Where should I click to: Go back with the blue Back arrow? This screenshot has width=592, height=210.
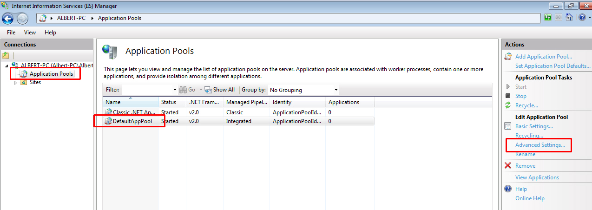[8, 18]
